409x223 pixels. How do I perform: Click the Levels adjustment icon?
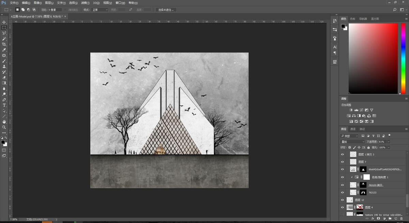point(356,110)
